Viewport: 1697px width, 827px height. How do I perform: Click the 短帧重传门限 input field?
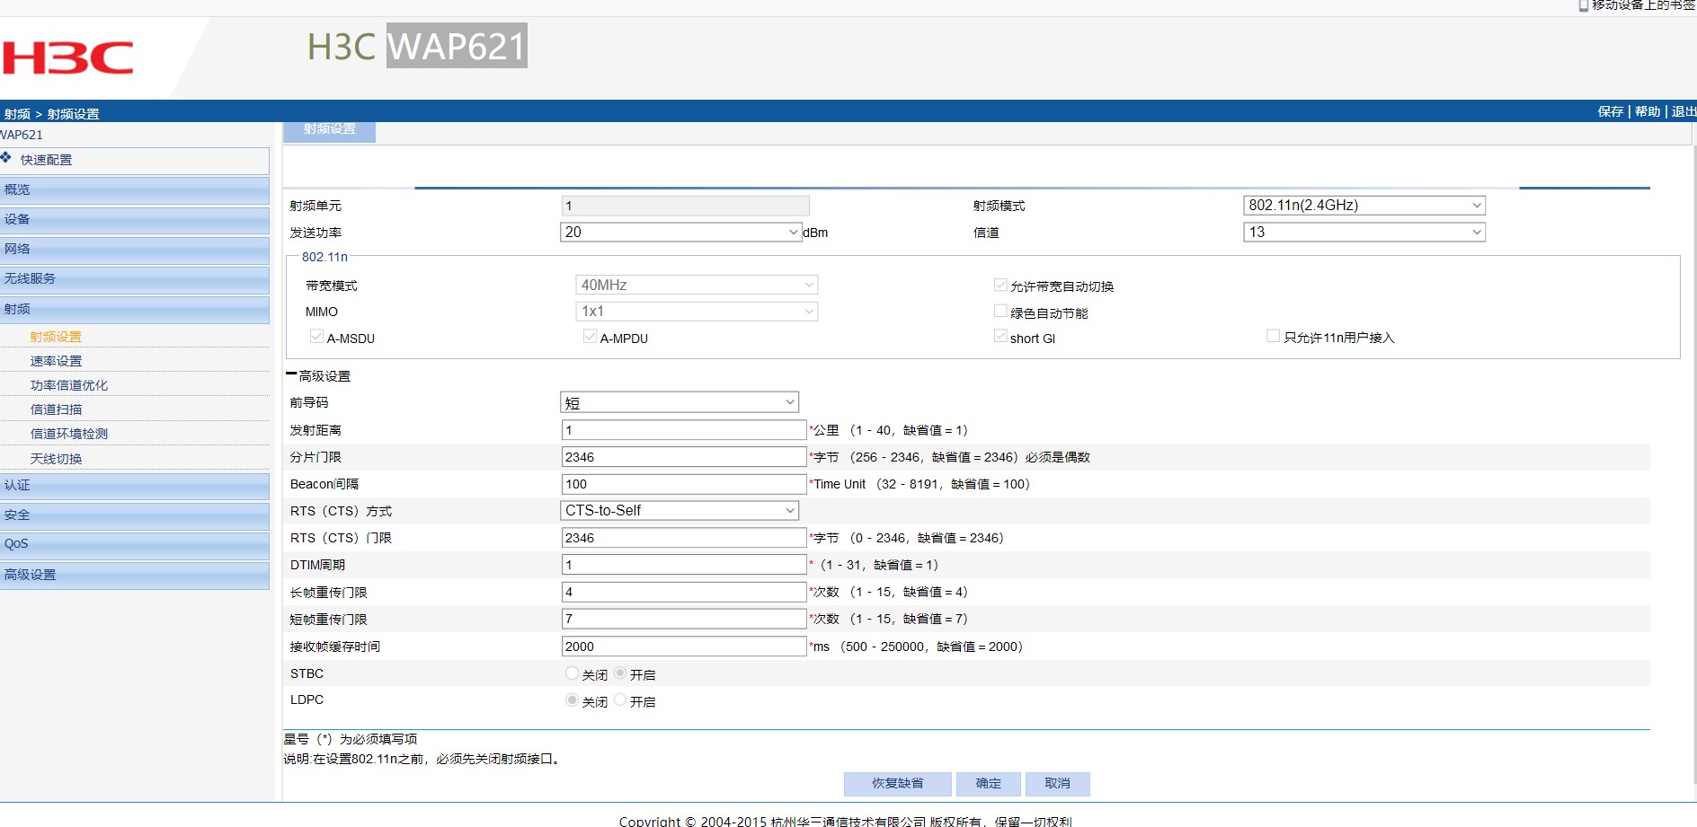tap(684, 619)
